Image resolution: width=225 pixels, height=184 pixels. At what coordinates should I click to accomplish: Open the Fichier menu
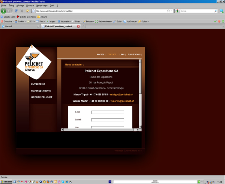[x=4, y=6]
